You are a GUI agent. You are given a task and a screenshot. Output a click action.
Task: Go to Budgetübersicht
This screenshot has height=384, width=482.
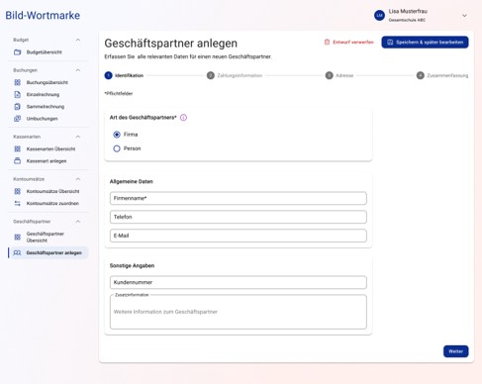(x=45, y=52)
